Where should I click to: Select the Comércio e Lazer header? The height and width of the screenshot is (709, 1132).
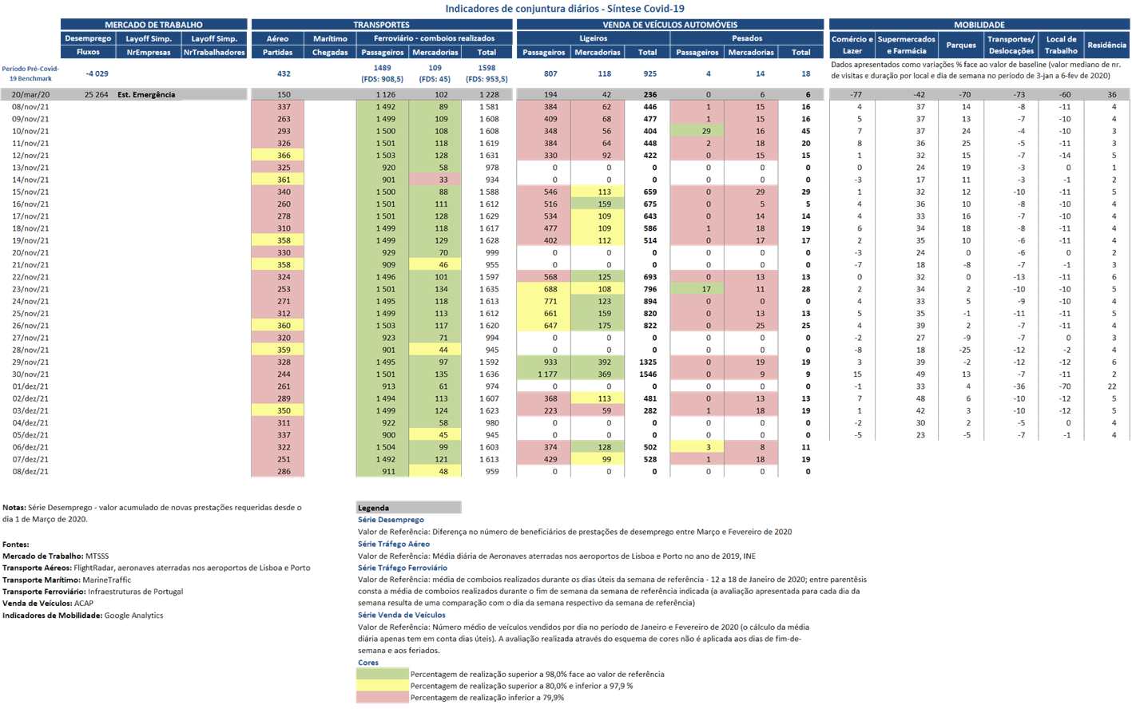852,45
